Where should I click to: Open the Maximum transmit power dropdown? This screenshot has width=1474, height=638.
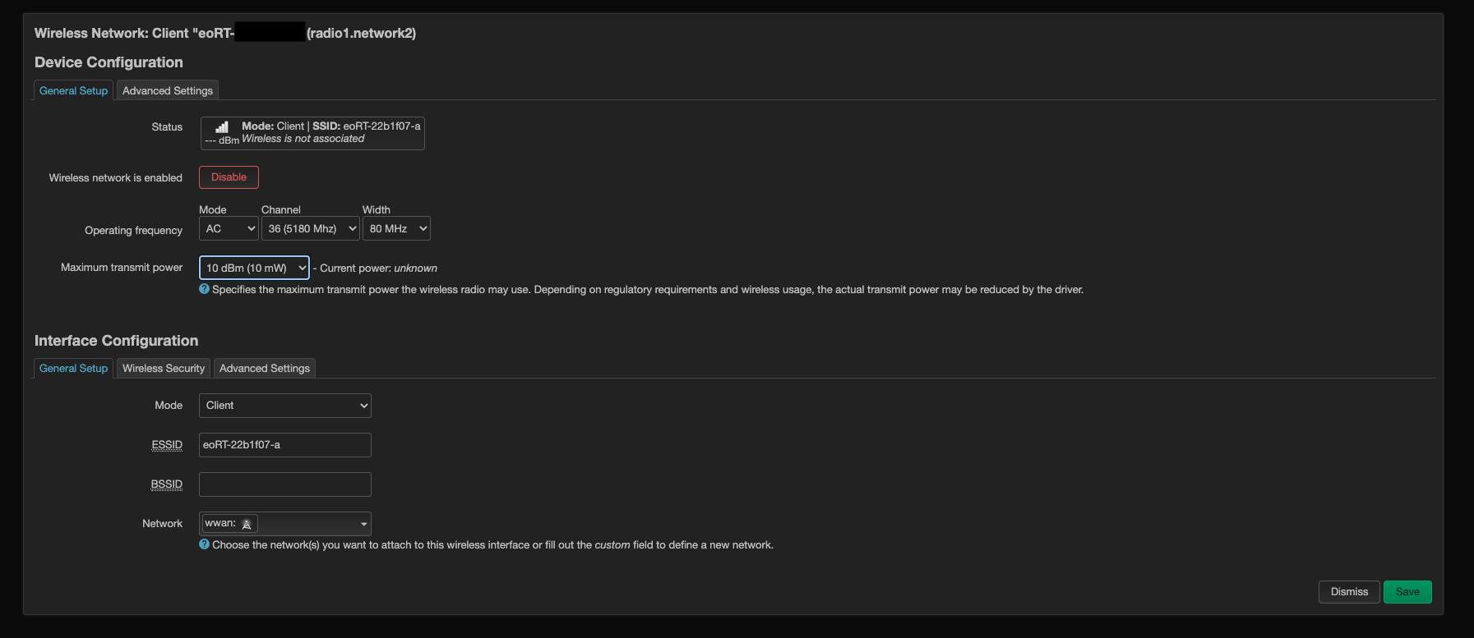tap(253, 268)
